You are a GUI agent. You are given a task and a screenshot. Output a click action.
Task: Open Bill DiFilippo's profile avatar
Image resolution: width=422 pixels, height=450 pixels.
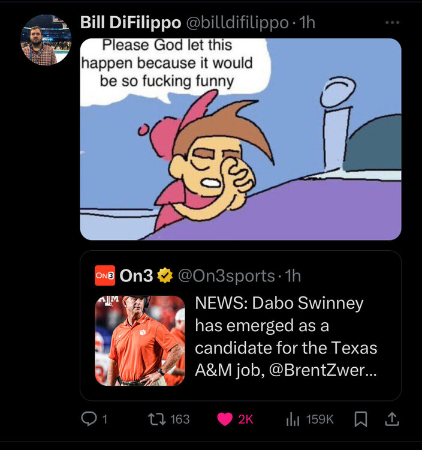click(x=46, y=40)
